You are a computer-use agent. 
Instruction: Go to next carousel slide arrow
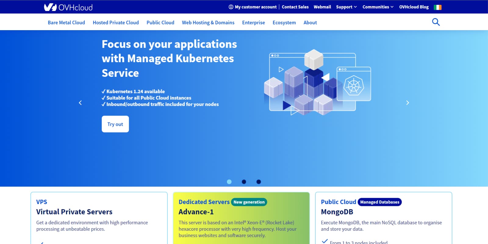pos(407,103)
